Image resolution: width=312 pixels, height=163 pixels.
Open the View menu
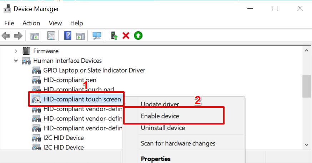pyautogui.click(x=55, y=23)
